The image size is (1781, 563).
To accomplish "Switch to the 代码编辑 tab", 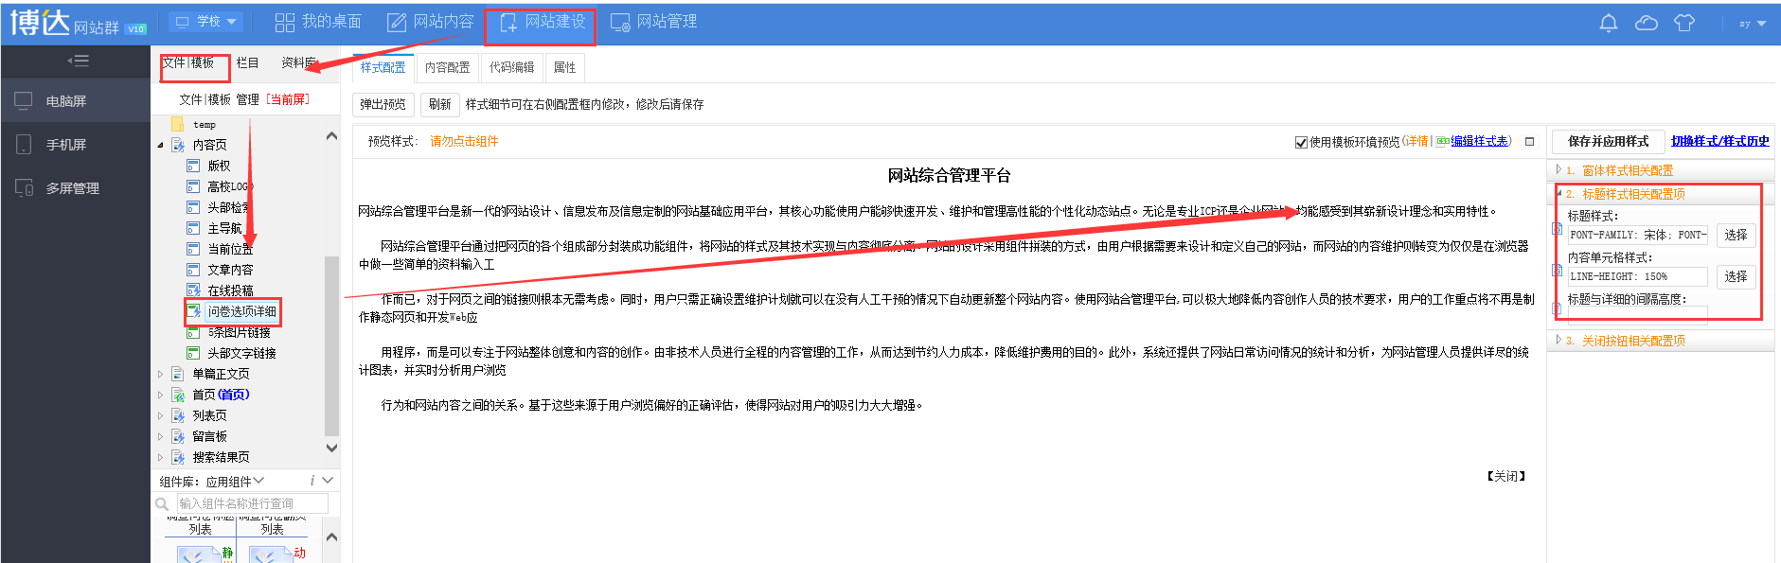I will coord(511,67).
